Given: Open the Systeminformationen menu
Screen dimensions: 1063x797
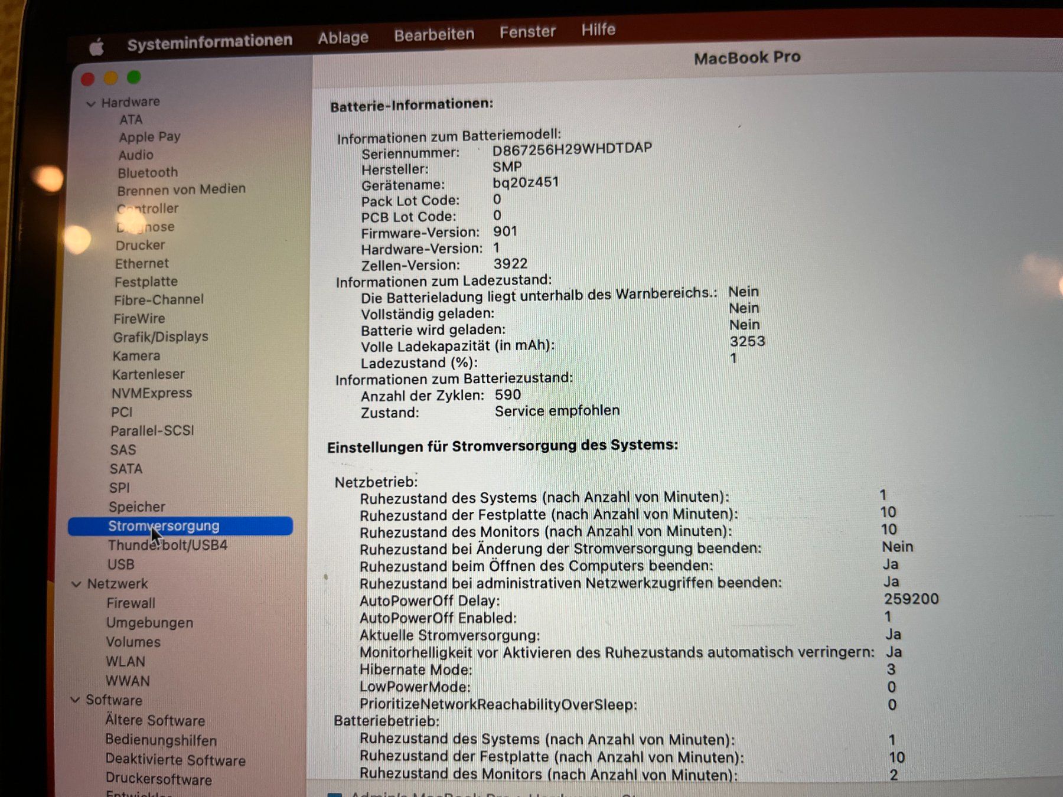Looking at the screenshot, I should click(210, 41).
